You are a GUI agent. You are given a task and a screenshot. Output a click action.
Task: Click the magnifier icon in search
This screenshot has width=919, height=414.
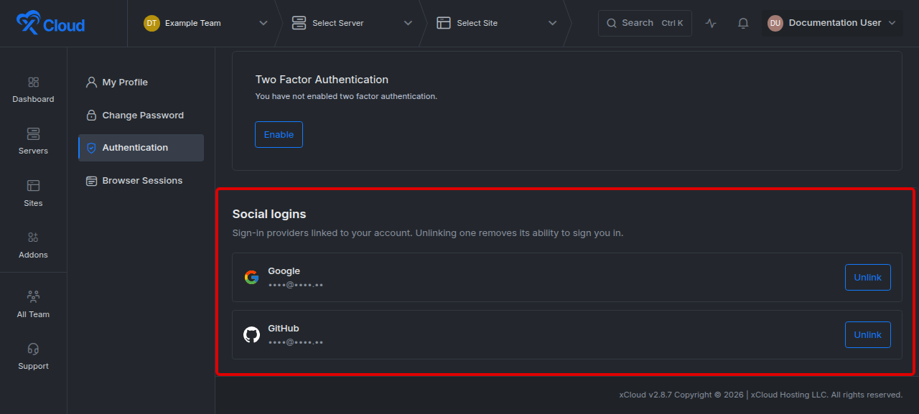tap(612, 23)
